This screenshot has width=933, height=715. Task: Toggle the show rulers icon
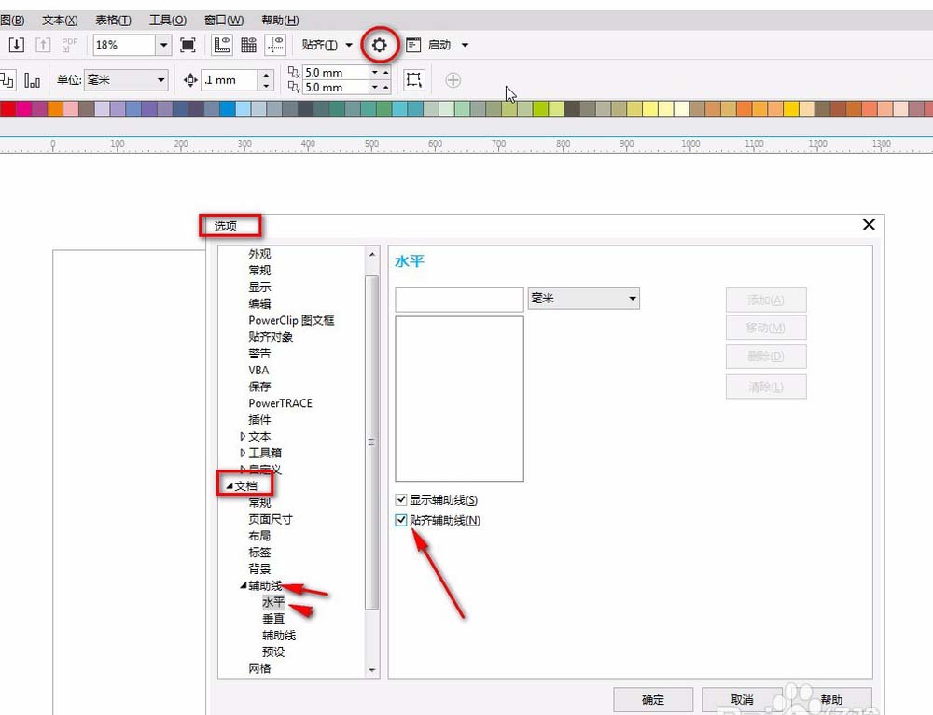pyautogui.click(x=222, y=45)
